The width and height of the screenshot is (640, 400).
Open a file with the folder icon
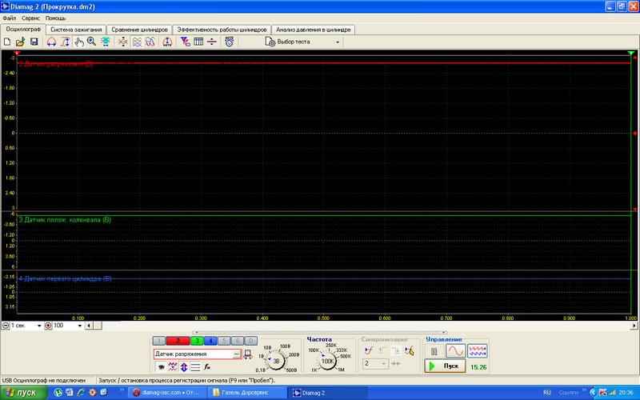coord(21,42)
